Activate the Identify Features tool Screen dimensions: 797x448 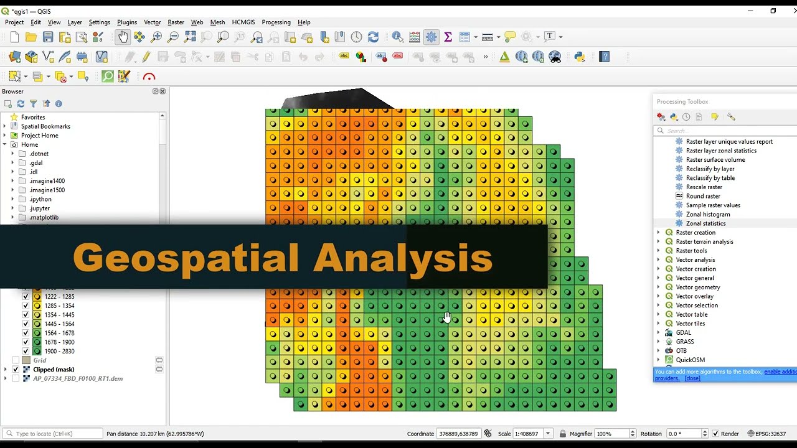[397, 37]
